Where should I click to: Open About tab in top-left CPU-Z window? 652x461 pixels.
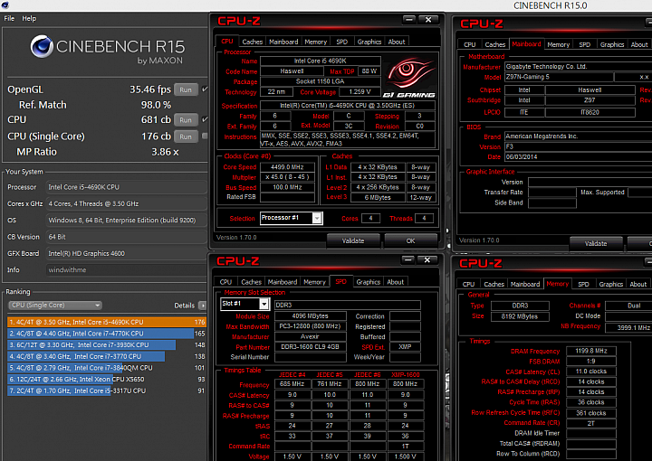pyautogui.click(x=397, y=42)
